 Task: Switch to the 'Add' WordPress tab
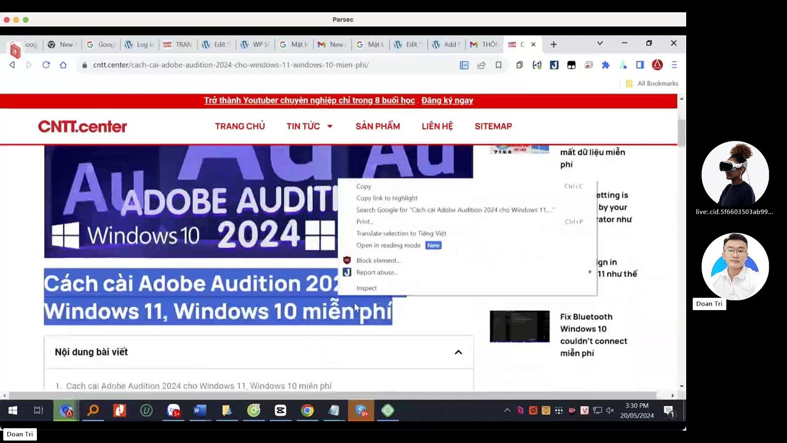click(445, 44)
